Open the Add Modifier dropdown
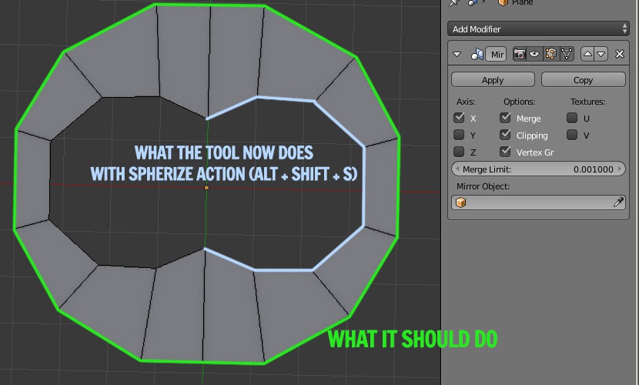The width and height of the screenshot is (639, 385). (538, 29)
